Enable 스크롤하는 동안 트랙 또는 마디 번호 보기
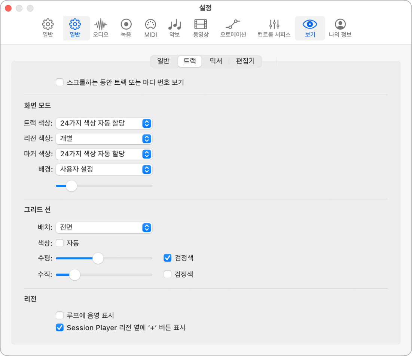The width and height of the screenshot is (412, 356). [x=59, y=82]
